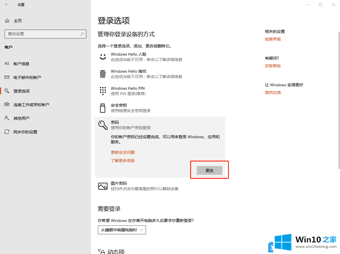
Task: Click the vertical scrollbar on the right
Action: [339, 100]
